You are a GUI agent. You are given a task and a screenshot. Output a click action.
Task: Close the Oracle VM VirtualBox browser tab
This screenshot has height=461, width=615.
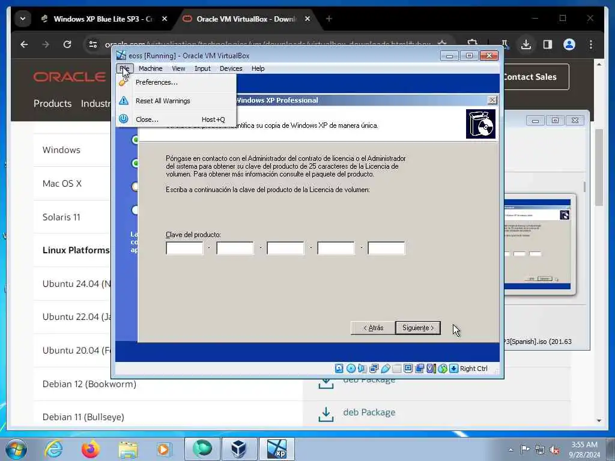[x=307, y=19]
